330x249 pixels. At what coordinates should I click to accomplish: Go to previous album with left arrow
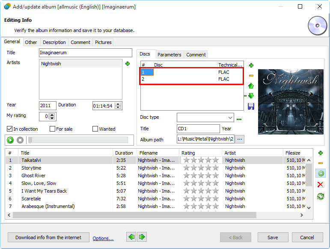[131, 237]
